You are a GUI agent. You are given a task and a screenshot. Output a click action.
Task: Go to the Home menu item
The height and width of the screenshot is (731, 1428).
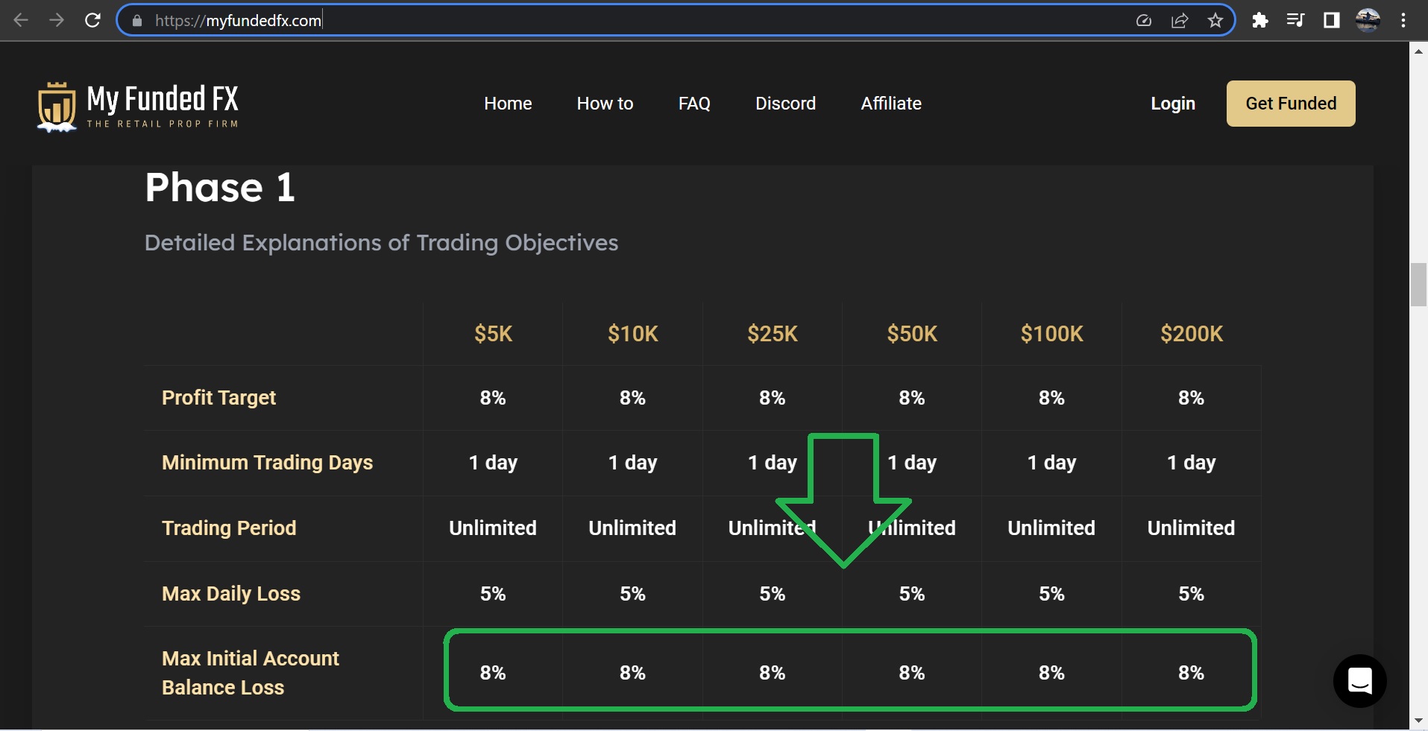(508, 104)
